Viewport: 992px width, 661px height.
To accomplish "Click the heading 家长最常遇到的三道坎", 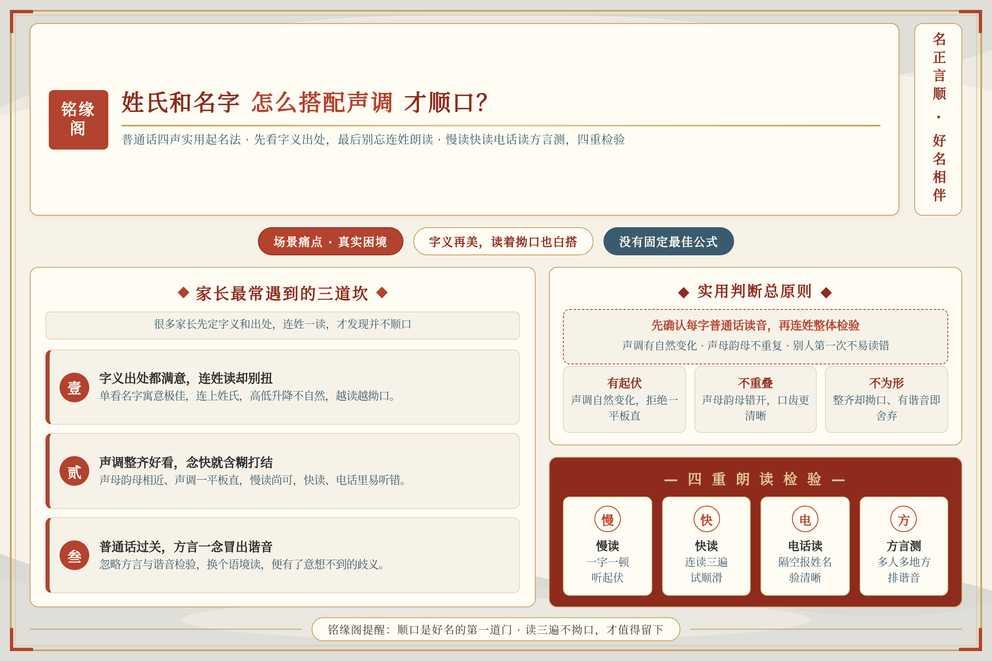I will click(x=282, y=293).
